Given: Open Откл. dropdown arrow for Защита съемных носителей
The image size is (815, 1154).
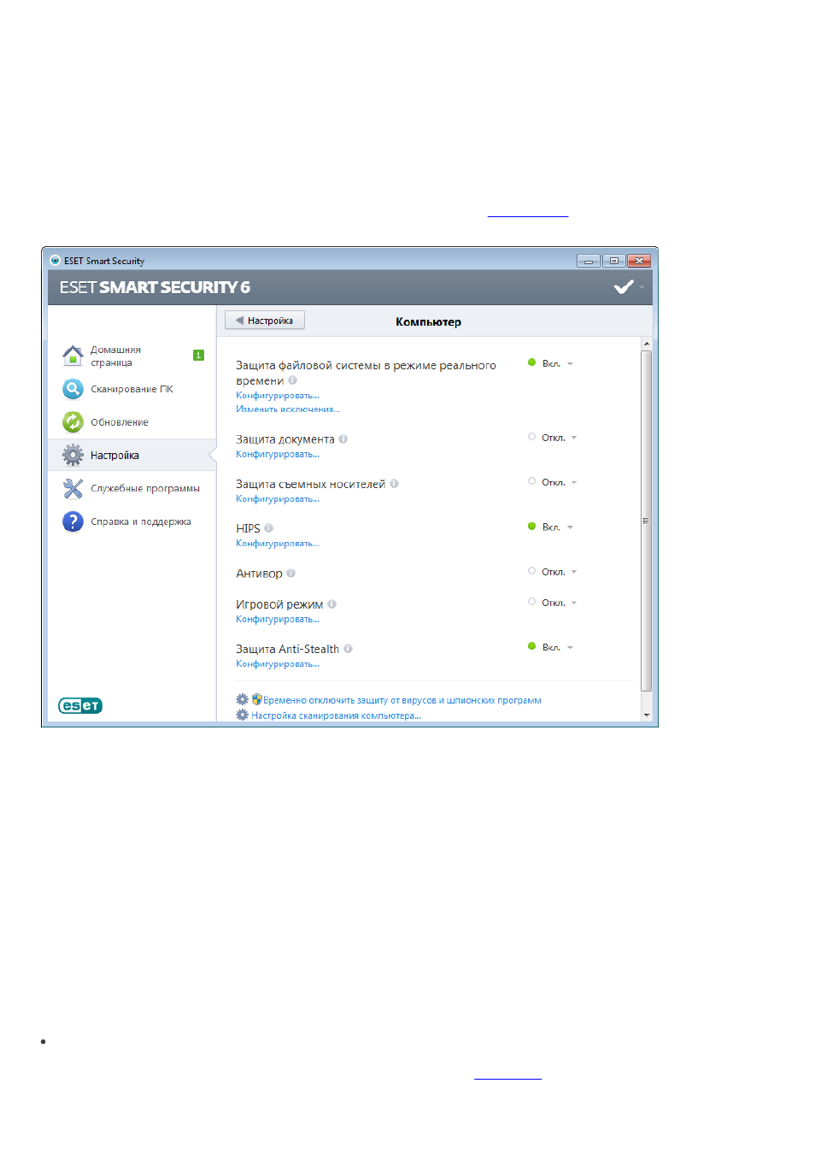Looking at the screenshot, I should 574,483.
